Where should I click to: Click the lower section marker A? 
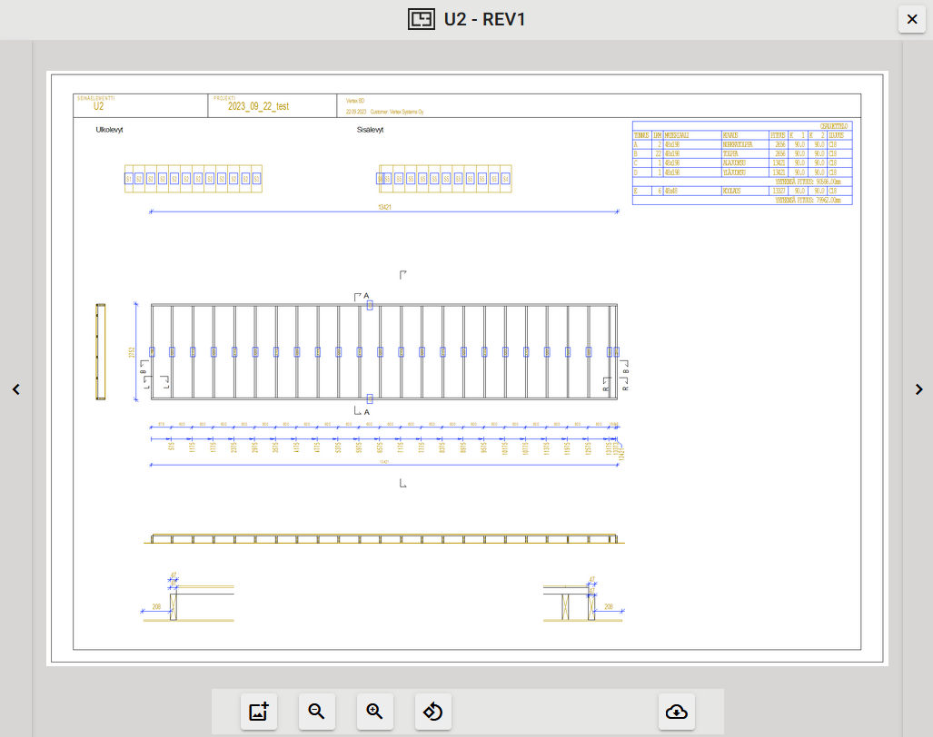pyautogui.click(x=366, y=412)
